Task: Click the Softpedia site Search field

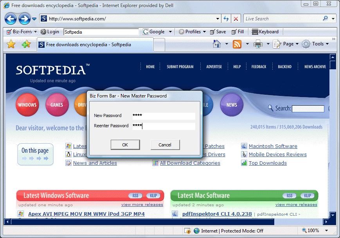Action: pyautogui.click(x=308, y=108)
